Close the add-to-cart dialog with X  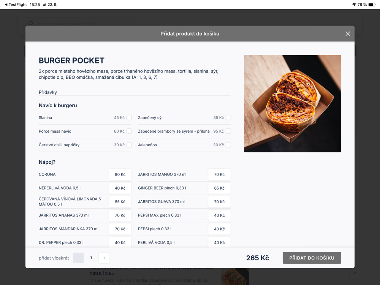pyautogui.click(x=348, y=34)
